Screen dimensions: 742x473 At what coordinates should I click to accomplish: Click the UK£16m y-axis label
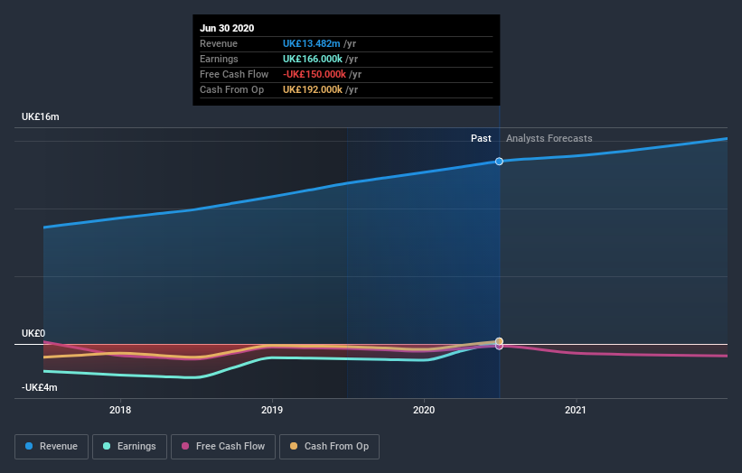(41, 116)
